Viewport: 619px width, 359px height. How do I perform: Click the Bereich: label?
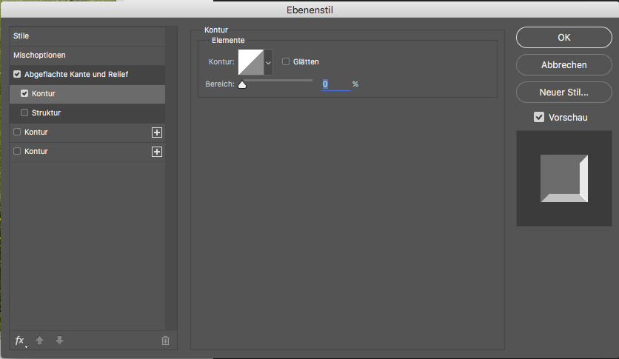[220, 84]
